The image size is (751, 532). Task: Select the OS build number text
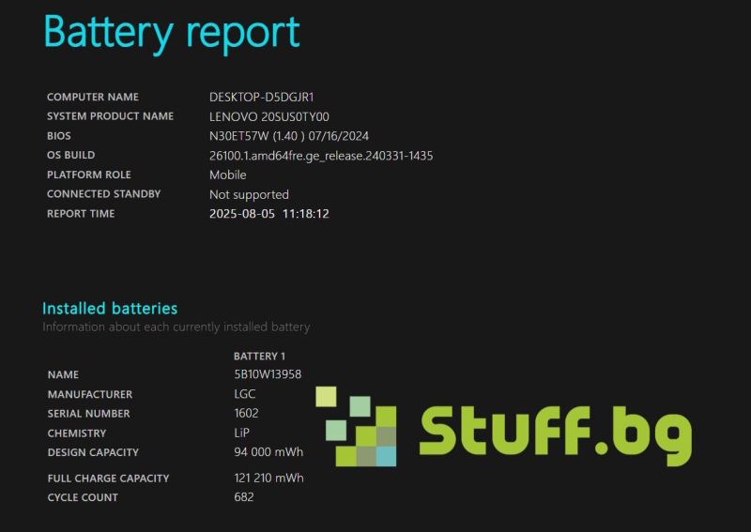click(x=320, y=156)
